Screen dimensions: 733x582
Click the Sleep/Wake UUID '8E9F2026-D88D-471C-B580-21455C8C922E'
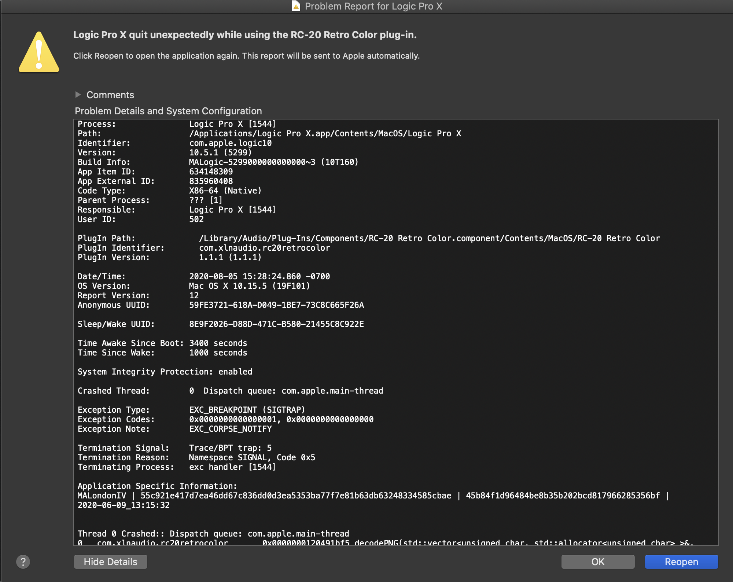click(277, 324)
